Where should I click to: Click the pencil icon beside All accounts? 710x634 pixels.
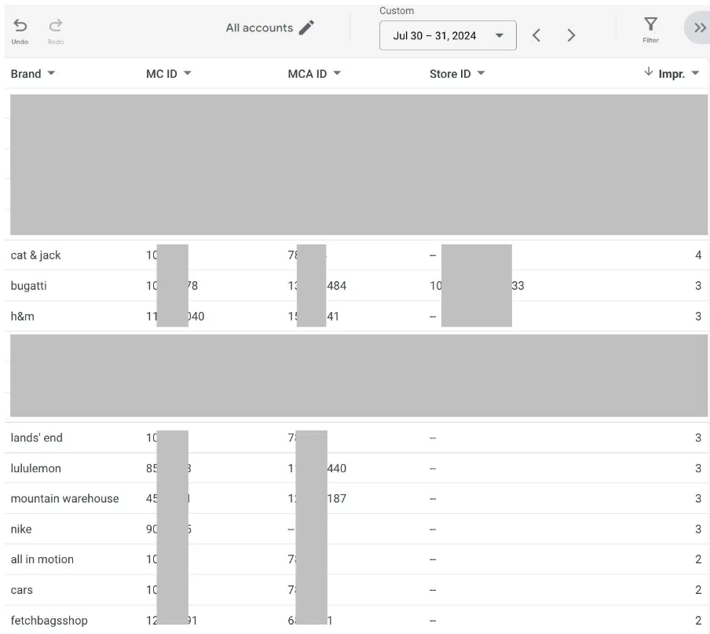point(306,27)
